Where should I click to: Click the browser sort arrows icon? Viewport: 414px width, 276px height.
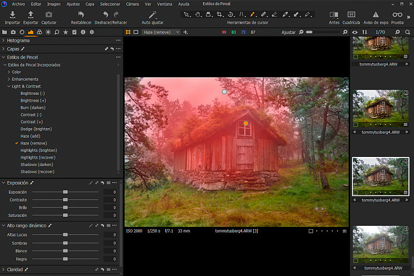[364, 32]
